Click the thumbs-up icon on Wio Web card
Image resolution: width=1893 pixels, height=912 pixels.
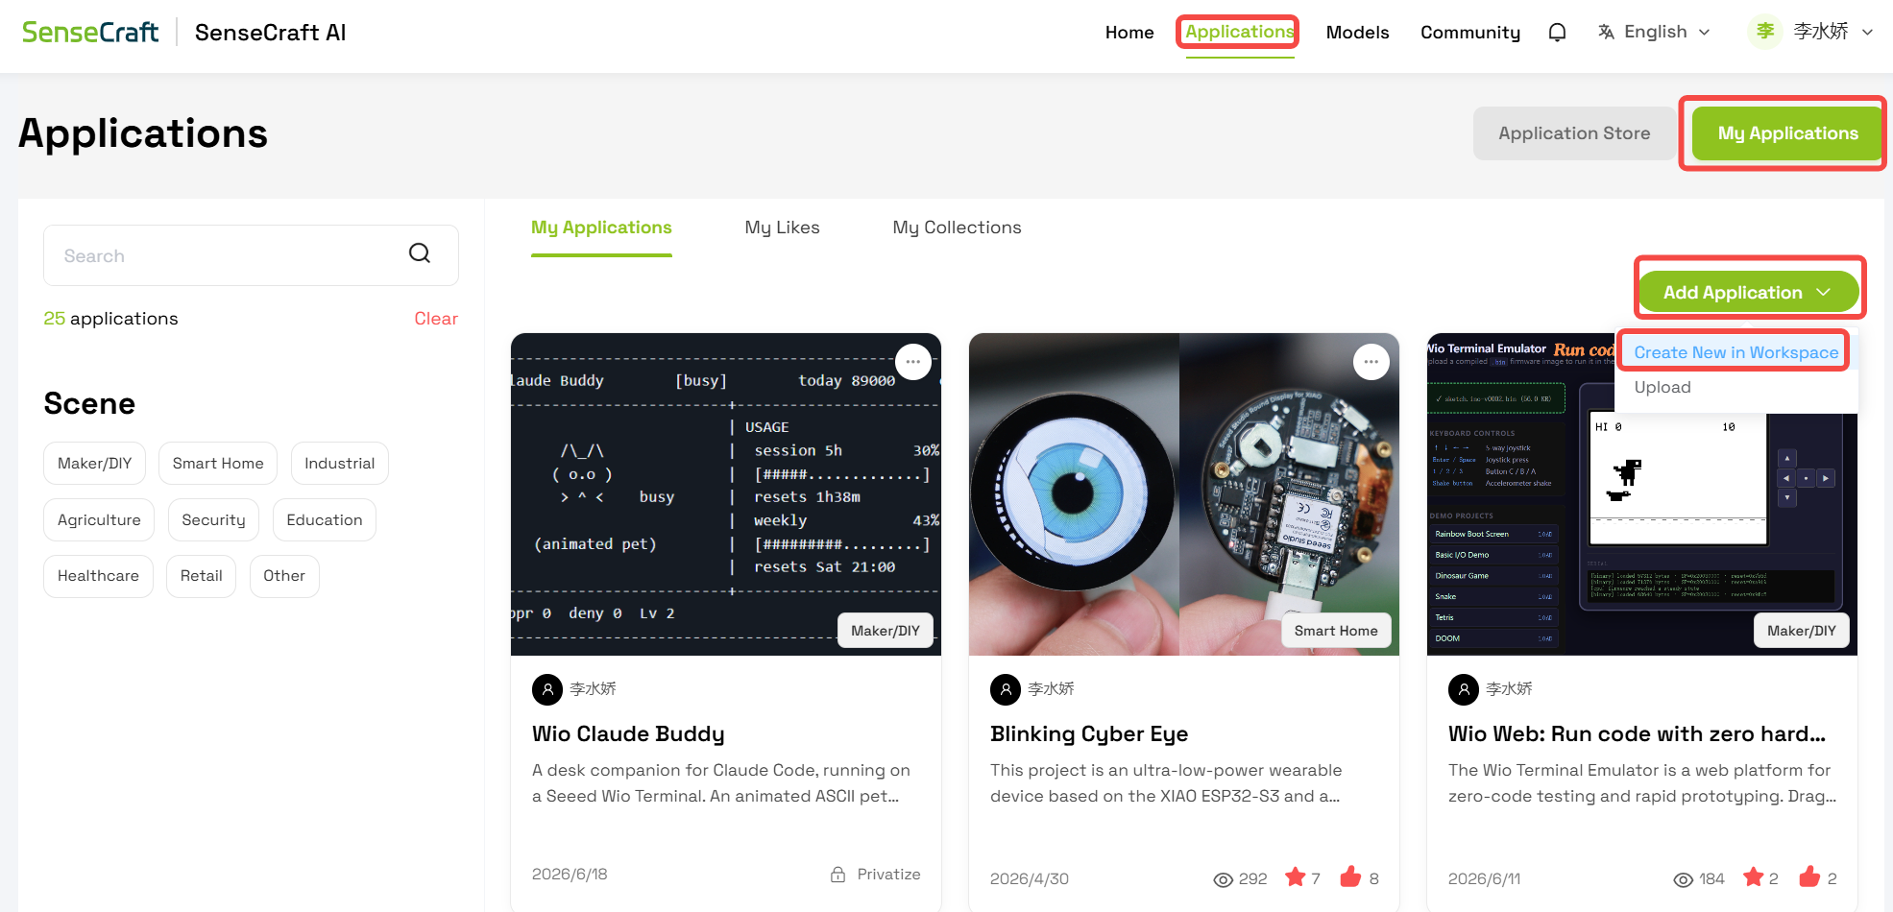tap(1809, 876)
